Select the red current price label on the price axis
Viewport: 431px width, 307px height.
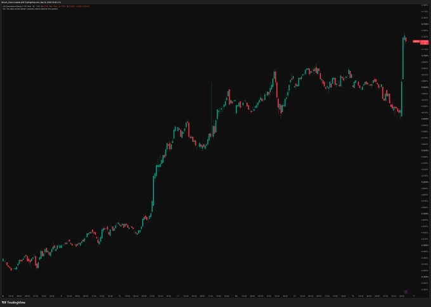[x=425, y=42]
